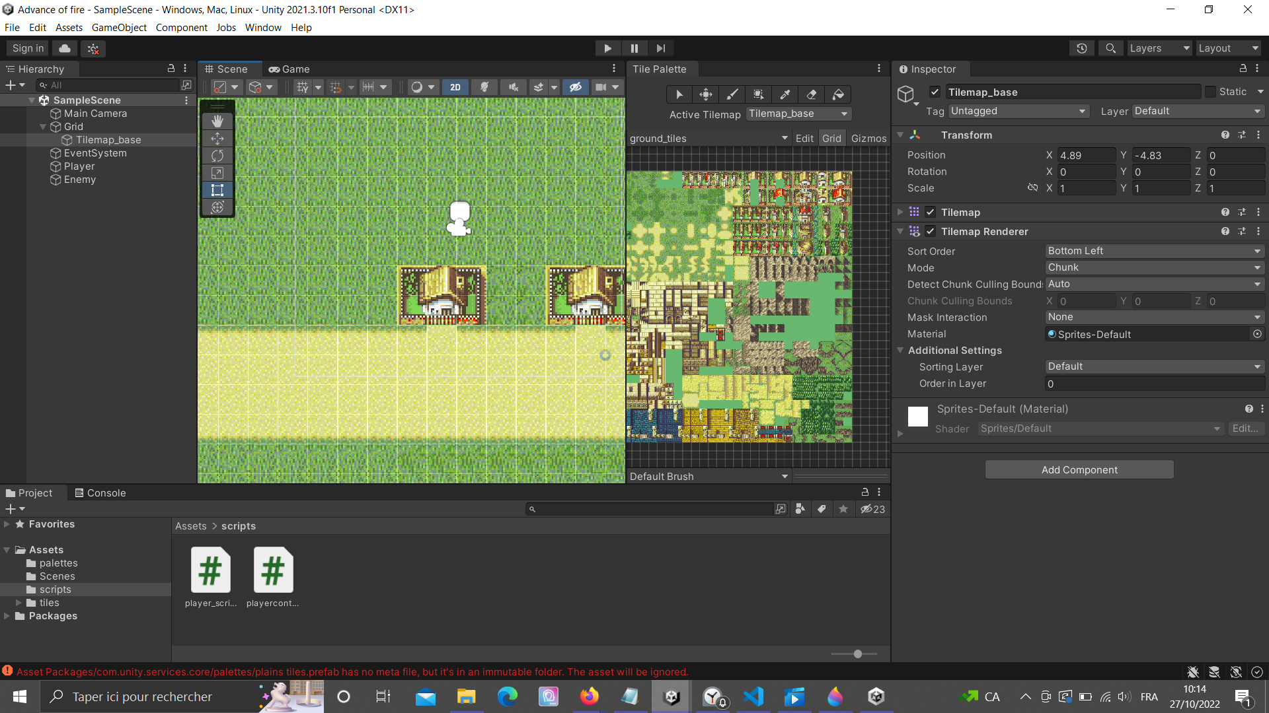Viewport: 1269px width, 713px height.
Task: Choose the Tile Palette move selection tool
Action: 705,94
